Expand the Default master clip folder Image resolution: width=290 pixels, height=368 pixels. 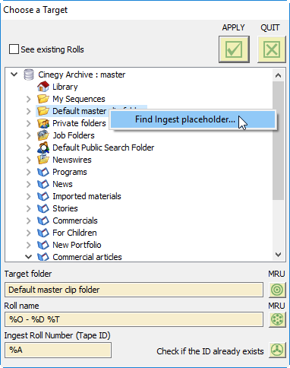29,111
